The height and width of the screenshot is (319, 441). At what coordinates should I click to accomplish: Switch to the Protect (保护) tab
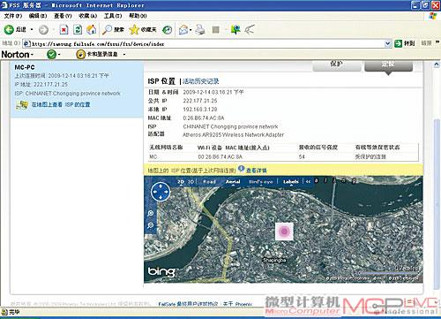(x=337, y=65)
